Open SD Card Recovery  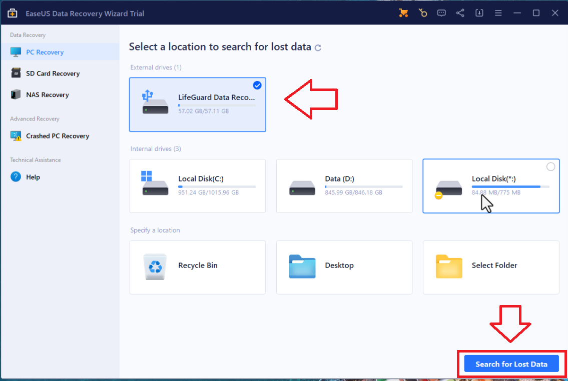(x=53, y=73)
